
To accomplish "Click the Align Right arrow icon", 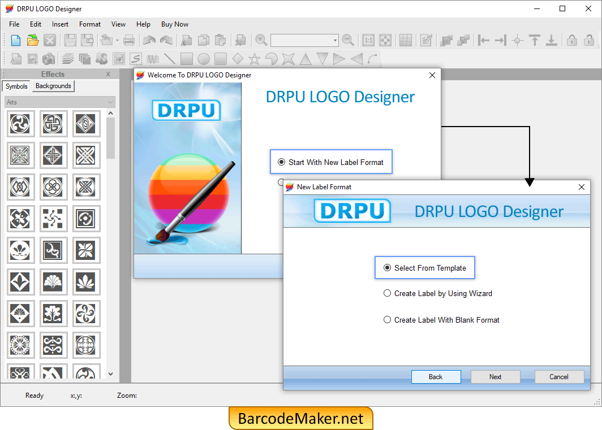I will click(x=500, y=40).
